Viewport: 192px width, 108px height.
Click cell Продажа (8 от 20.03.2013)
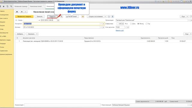point(92,41)
